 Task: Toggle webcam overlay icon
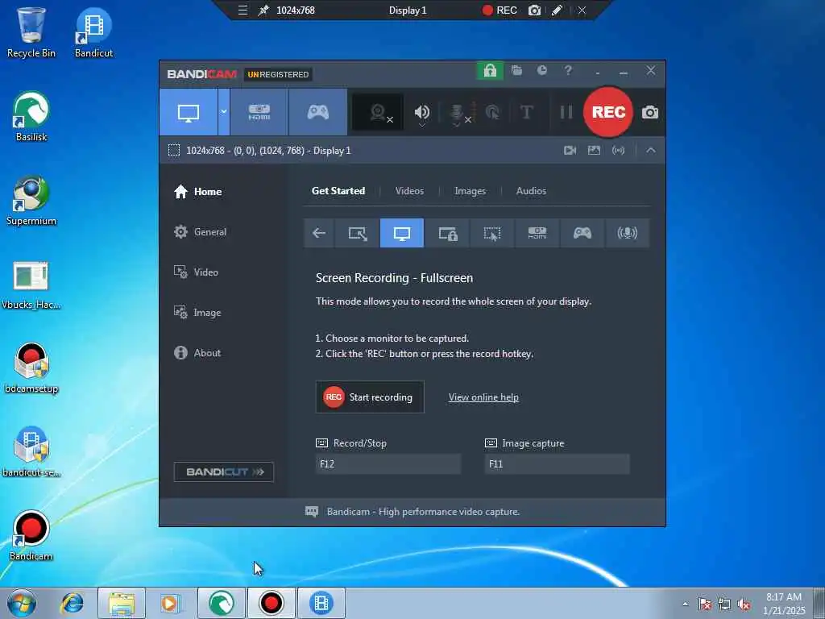pyautogui.click(x=378, y=112)
